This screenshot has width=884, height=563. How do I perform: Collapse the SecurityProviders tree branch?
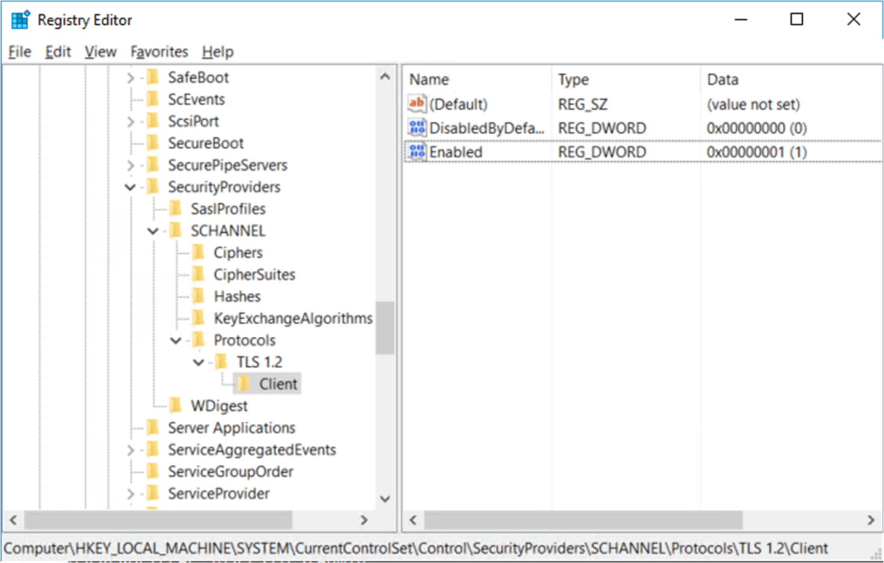point(129,187)
